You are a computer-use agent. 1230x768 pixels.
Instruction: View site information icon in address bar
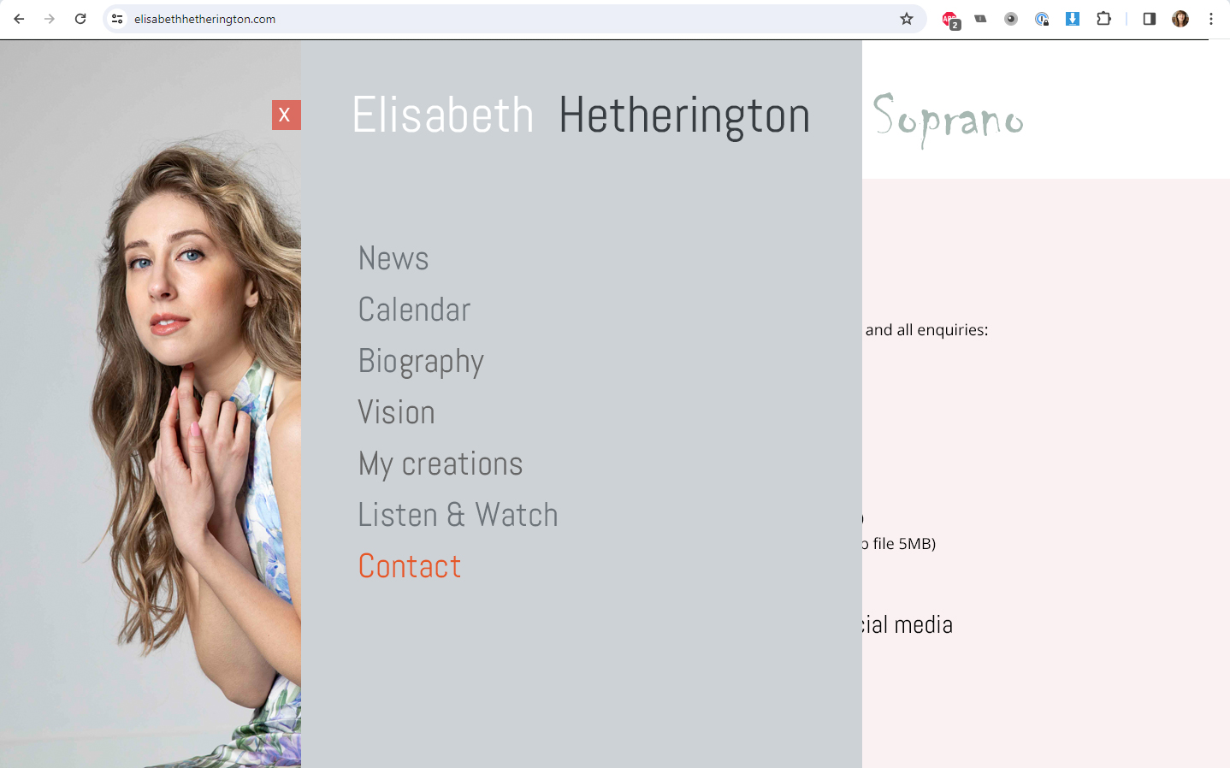118,19
